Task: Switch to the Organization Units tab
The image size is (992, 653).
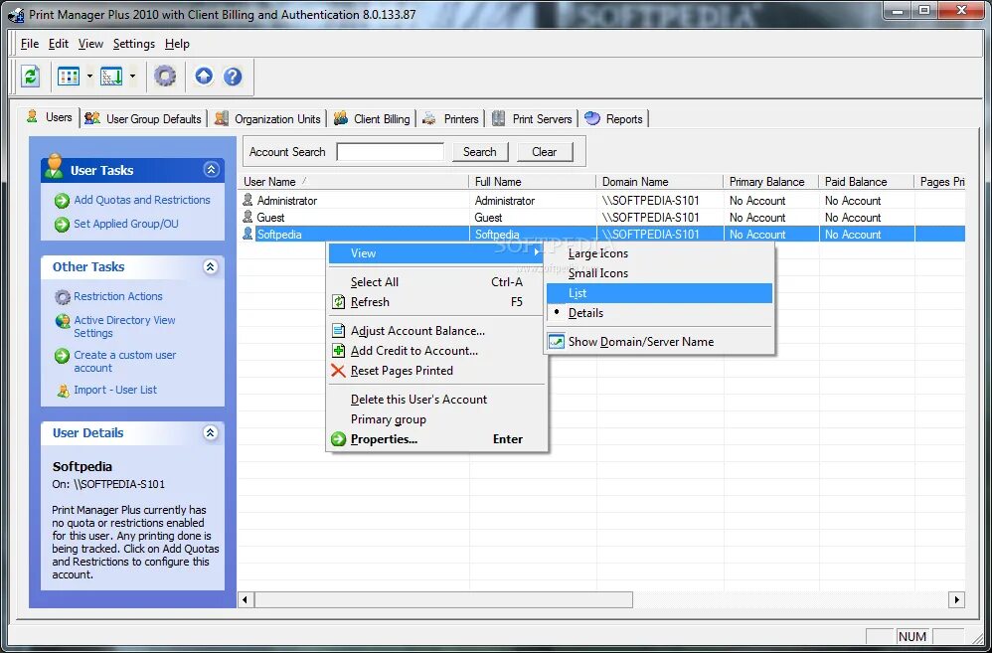Action: coord(268,119)
